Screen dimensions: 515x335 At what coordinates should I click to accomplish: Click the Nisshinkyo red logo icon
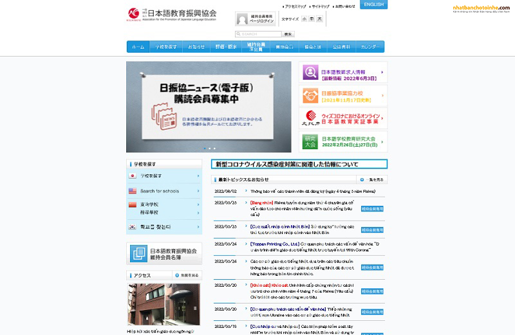click(x=134, y=14)
